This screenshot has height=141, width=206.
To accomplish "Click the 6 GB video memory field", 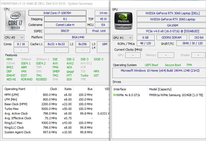I will tap(146, 37).
